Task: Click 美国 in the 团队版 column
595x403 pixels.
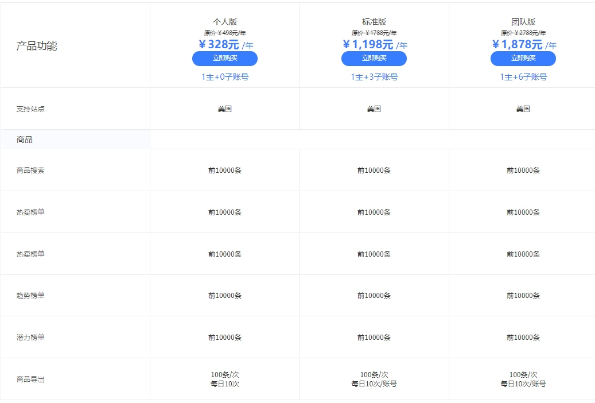Action: 523,109
